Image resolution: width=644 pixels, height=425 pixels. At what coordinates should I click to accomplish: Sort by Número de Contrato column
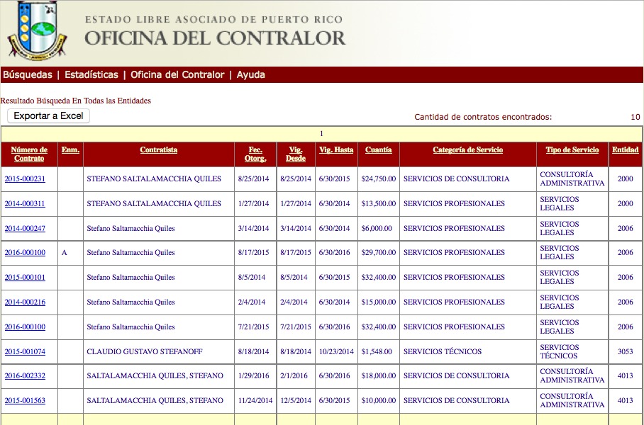coord(29,154)
